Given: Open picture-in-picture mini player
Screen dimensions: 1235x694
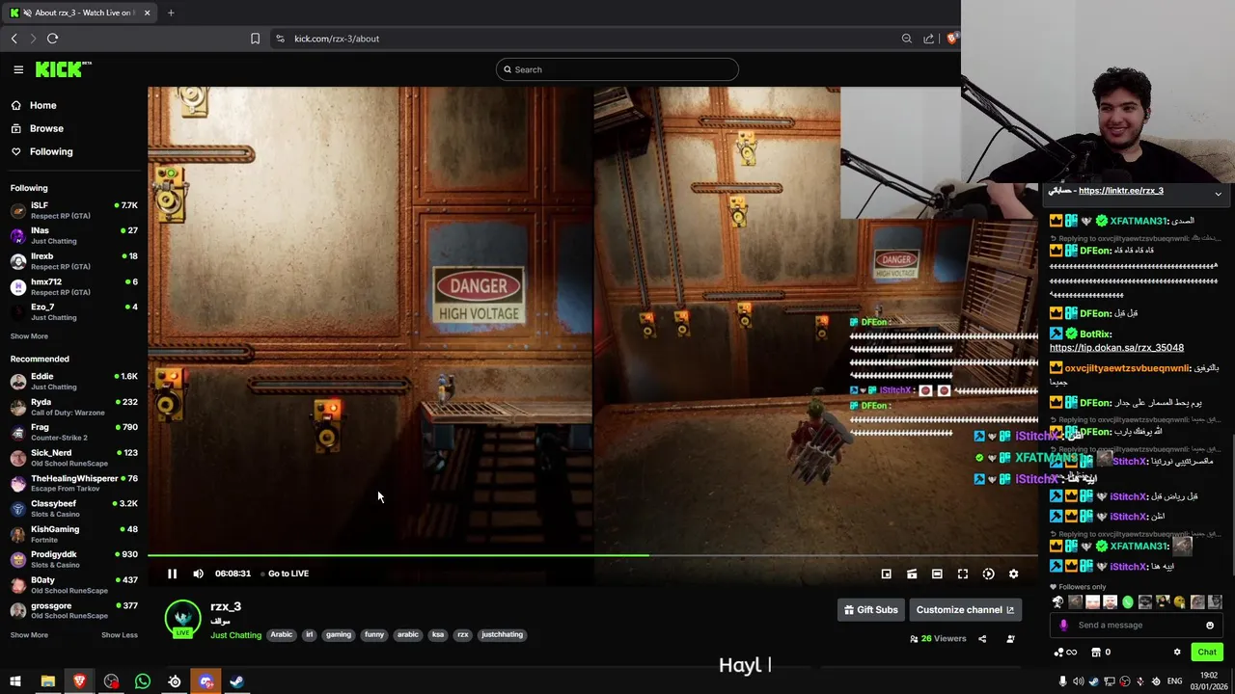Looking at the screenshot, I should [886, 574].
